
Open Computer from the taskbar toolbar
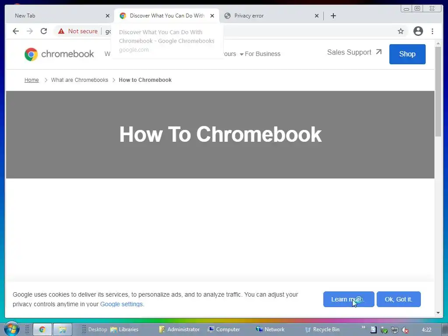click(x=224, y=329)
